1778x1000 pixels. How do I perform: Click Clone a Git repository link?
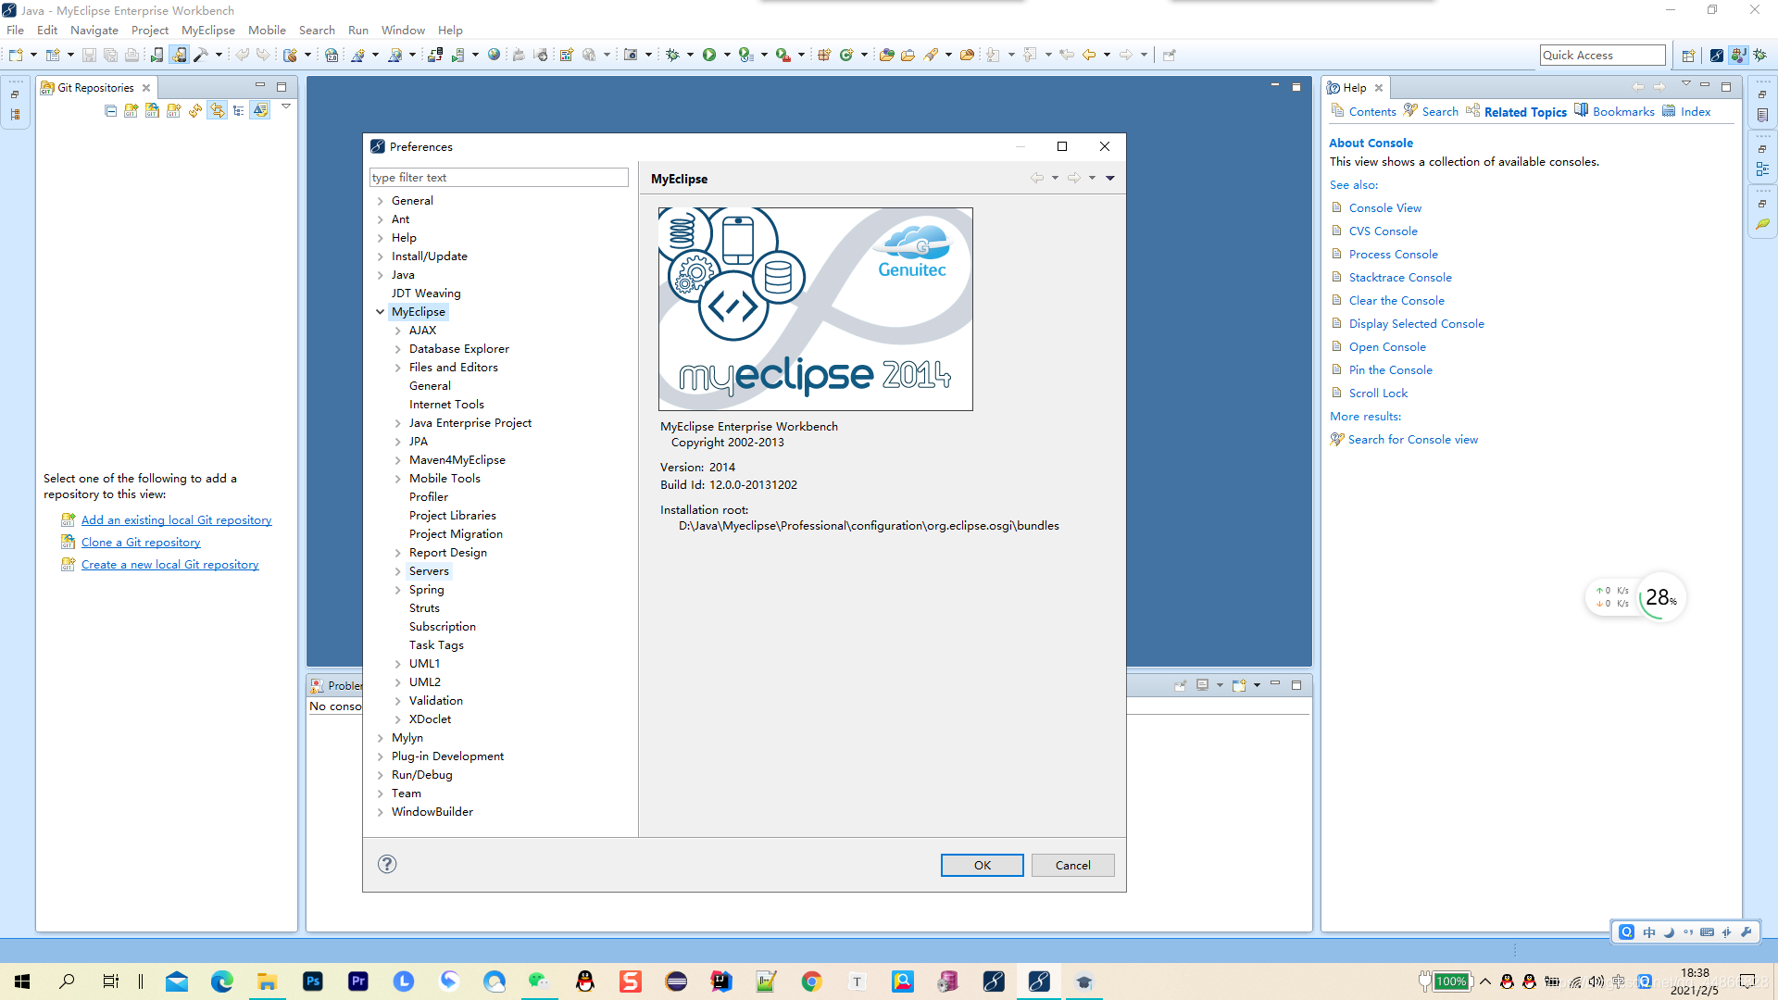click(141, 543)
